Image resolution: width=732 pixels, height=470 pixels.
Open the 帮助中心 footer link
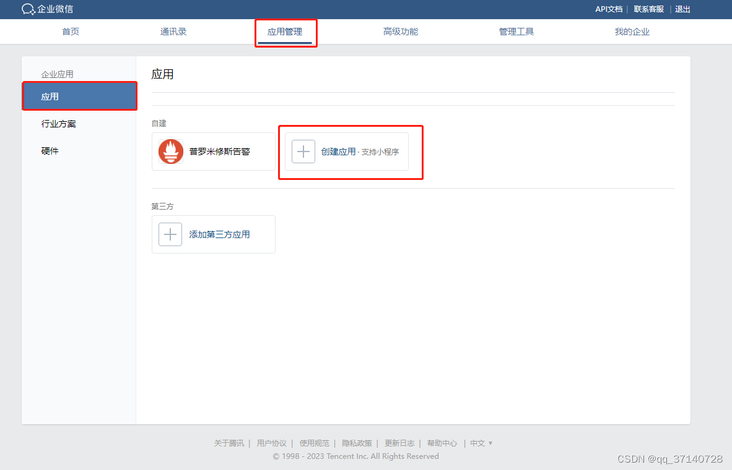[x=442, y=443]
